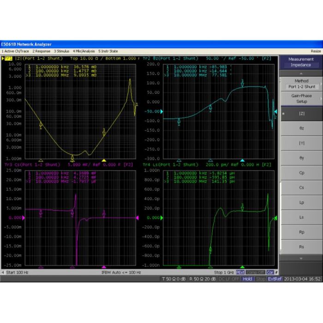Select the Rp softkey
323x323 pixels.
pyautogui.click(x=301, y=232)
